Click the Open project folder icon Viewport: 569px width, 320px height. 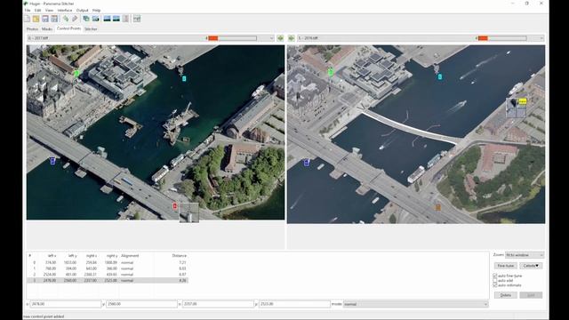(x=36, y=19)
